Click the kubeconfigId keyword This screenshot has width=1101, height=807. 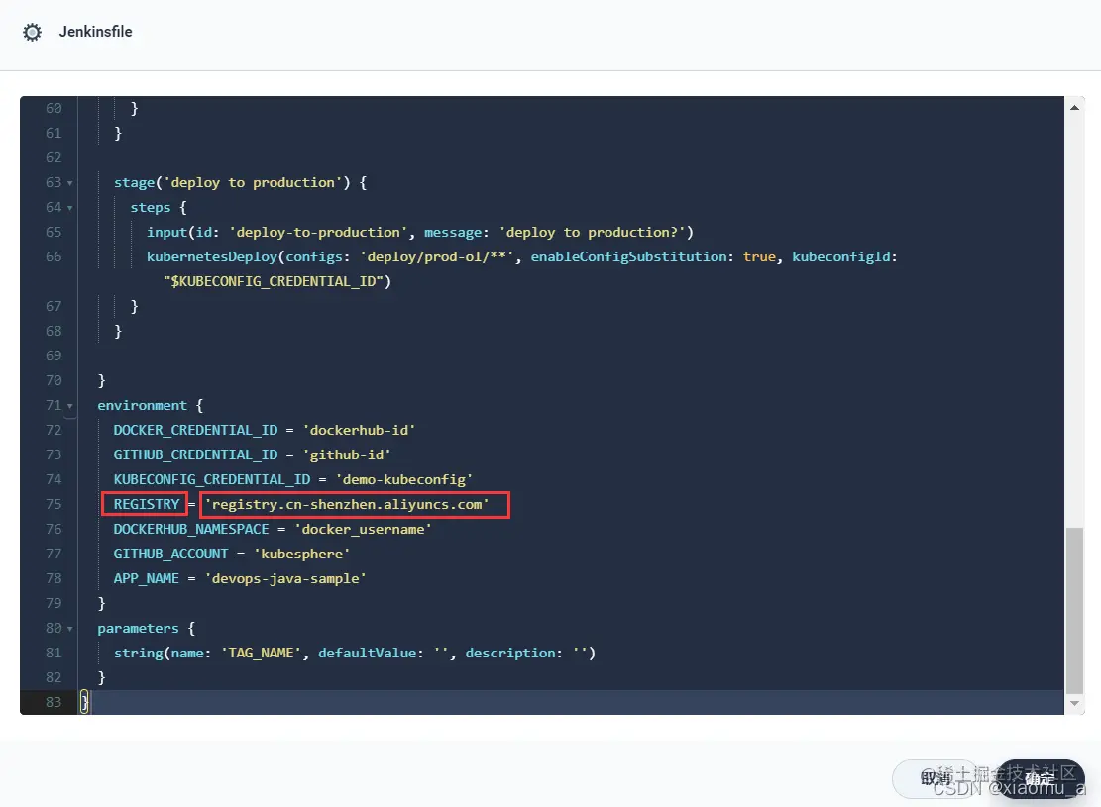841,256
